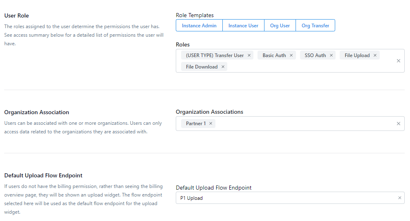
Task: Click the Basic Auth role chip label
Action: 274,55
